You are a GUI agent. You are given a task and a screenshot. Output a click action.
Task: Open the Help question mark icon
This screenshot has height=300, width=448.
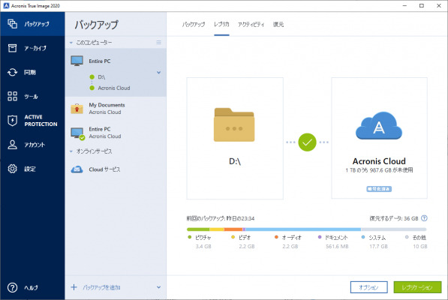12,287
